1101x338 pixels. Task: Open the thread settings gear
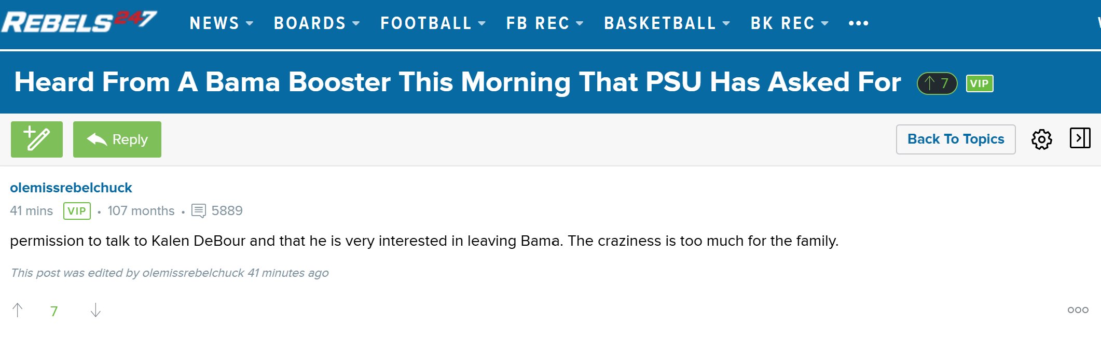pyautogui.click(x=1041, y=139)
